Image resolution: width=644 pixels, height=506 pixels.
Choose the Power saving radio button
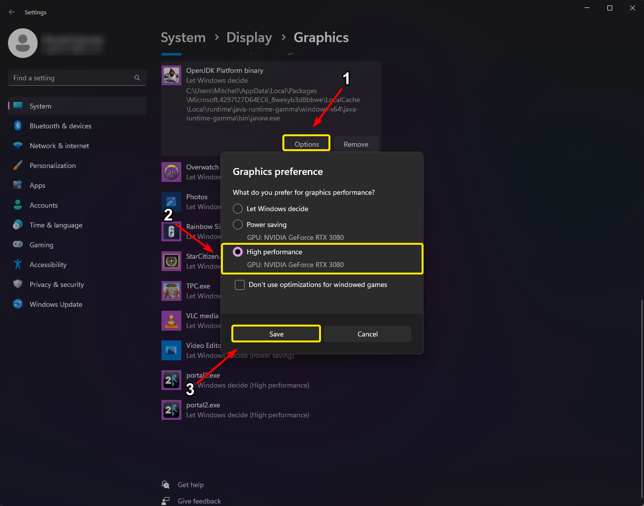click(238, 225)
